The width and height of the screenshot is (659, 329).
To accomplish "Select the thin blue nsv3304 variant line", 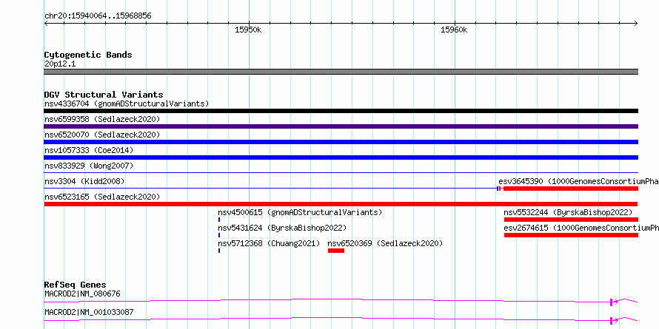I will tap(270, 189).
